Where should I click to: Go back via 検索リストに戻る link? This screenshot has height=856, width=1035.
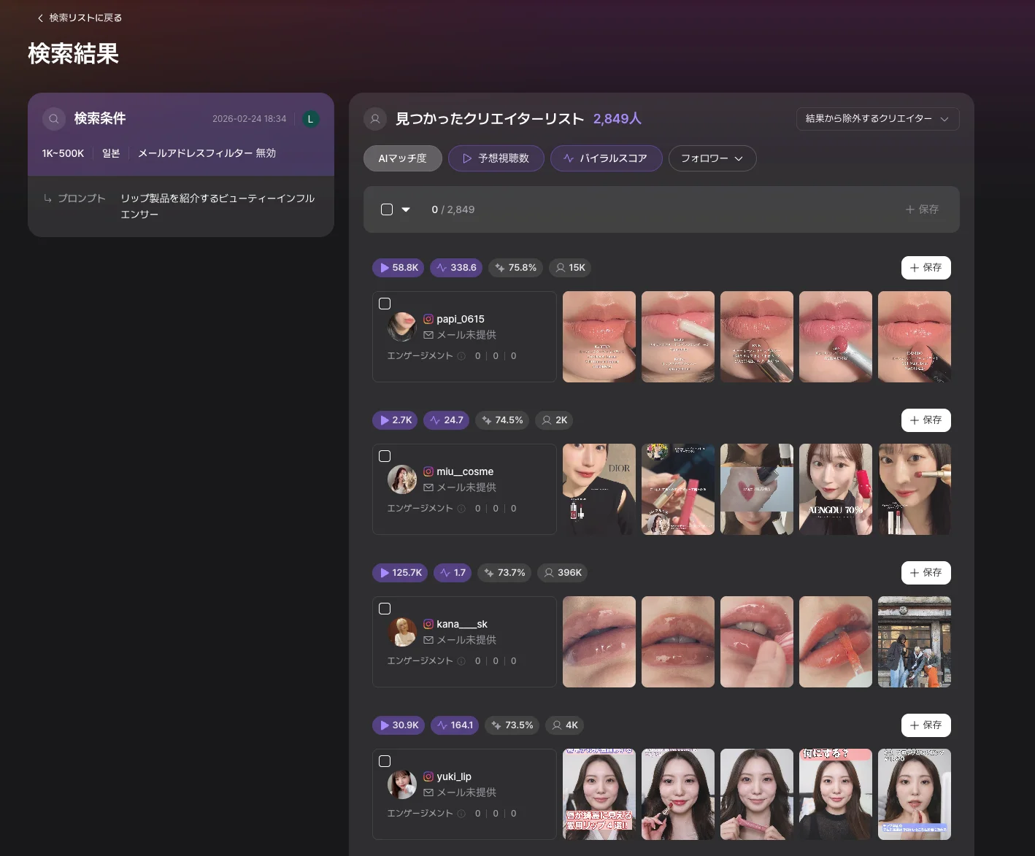point(80,18)
